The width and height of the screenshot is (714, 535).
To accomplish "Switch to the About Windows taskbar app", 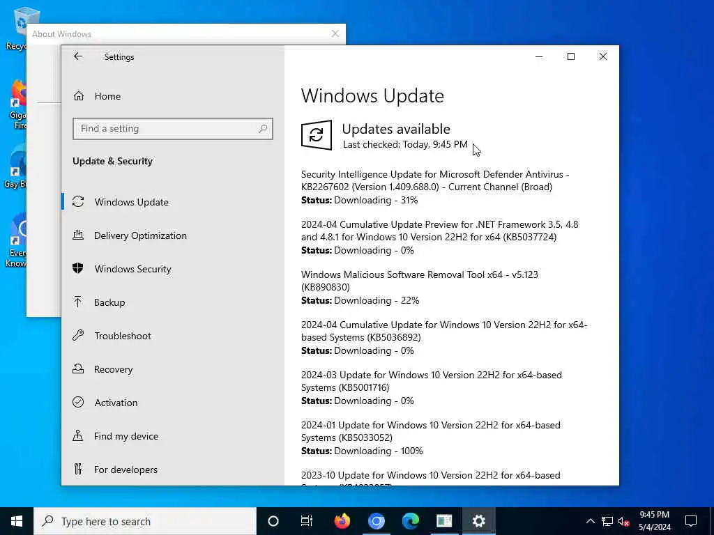I will [x=444, y=521].
